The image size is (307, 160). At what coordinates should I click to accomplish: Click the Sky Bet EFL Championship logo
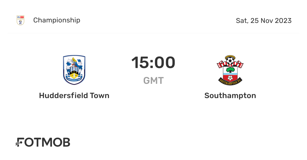pos(20,20)
